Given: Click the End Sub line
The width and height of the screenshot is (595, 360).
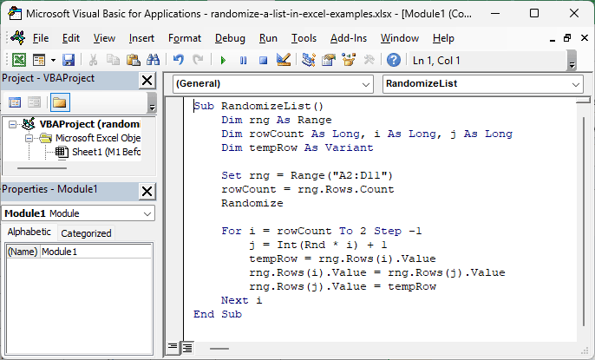Looking at the screenshot, I should (218, 314).
